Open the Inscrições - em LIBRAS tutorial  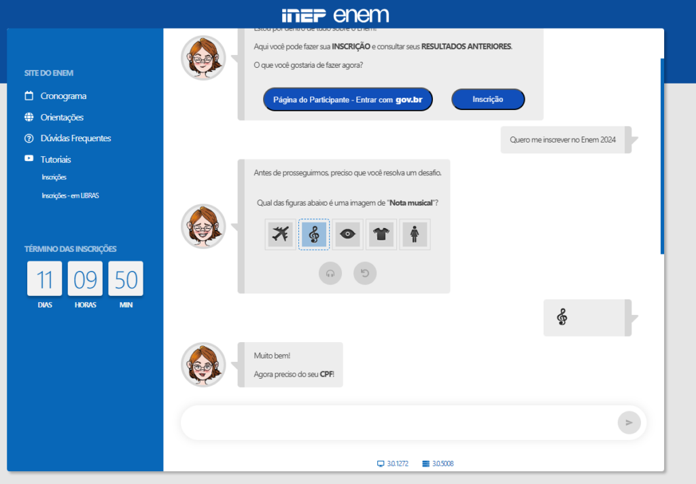(x=70, y=196)
